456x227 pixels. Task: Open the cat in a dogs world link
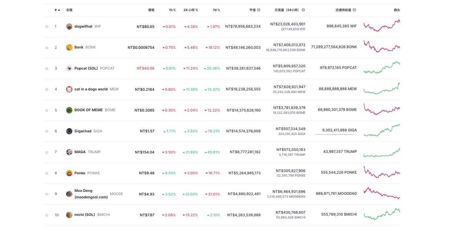point(91,89)
